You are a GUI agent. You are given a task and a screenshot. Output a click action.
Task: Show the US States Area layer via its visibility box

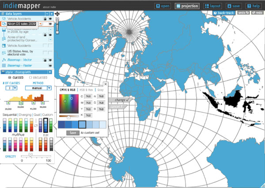50,53
